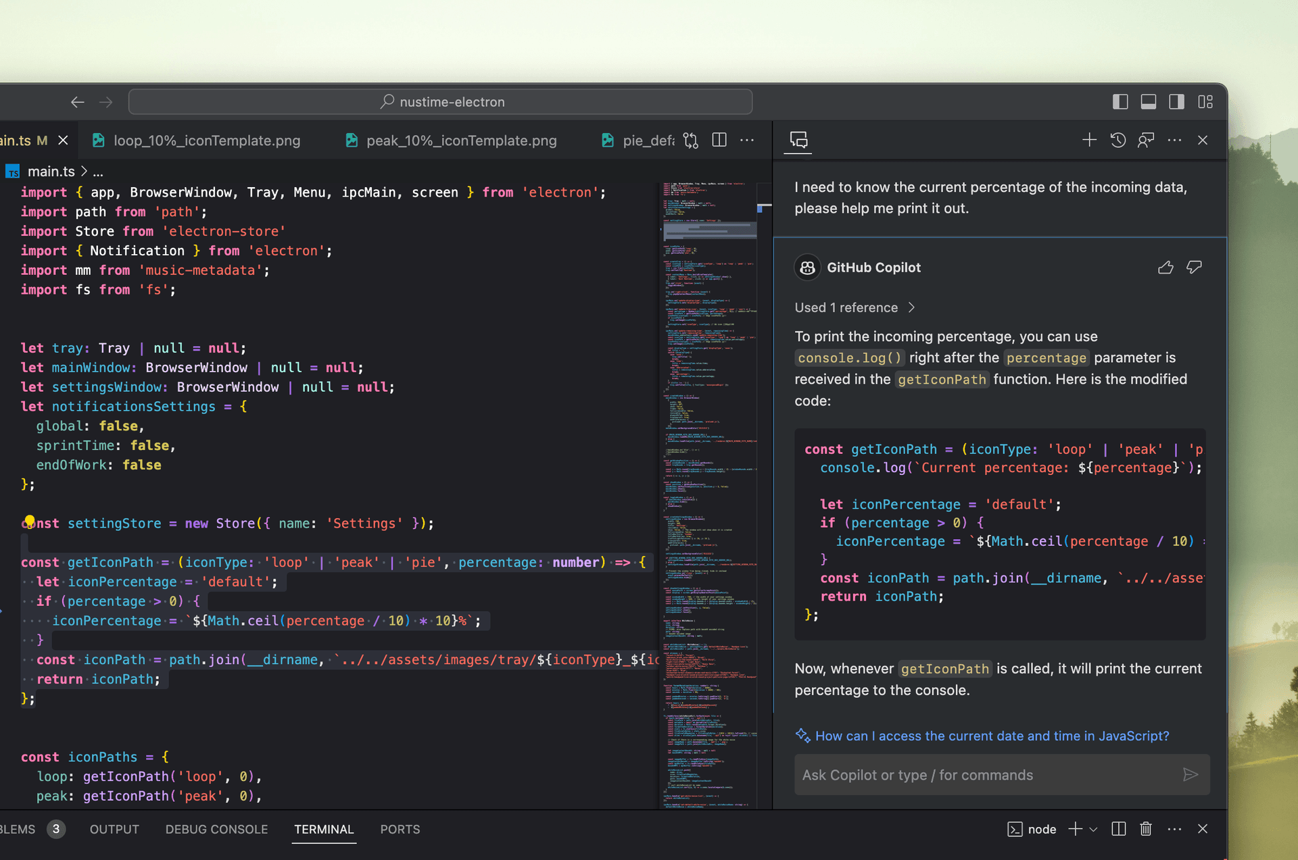Open the file changes compare icon

click(690, 140)
